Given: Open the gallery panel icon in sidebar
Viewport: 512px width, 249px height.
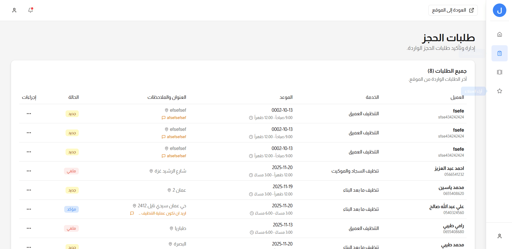Looking at the screenshot, I should click(x=499, y=72).
